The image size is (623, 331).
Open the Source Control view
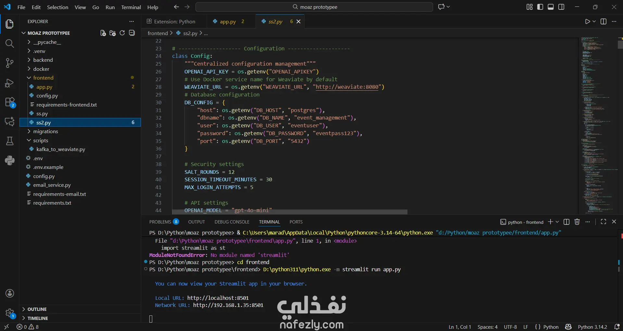point(10,63)
